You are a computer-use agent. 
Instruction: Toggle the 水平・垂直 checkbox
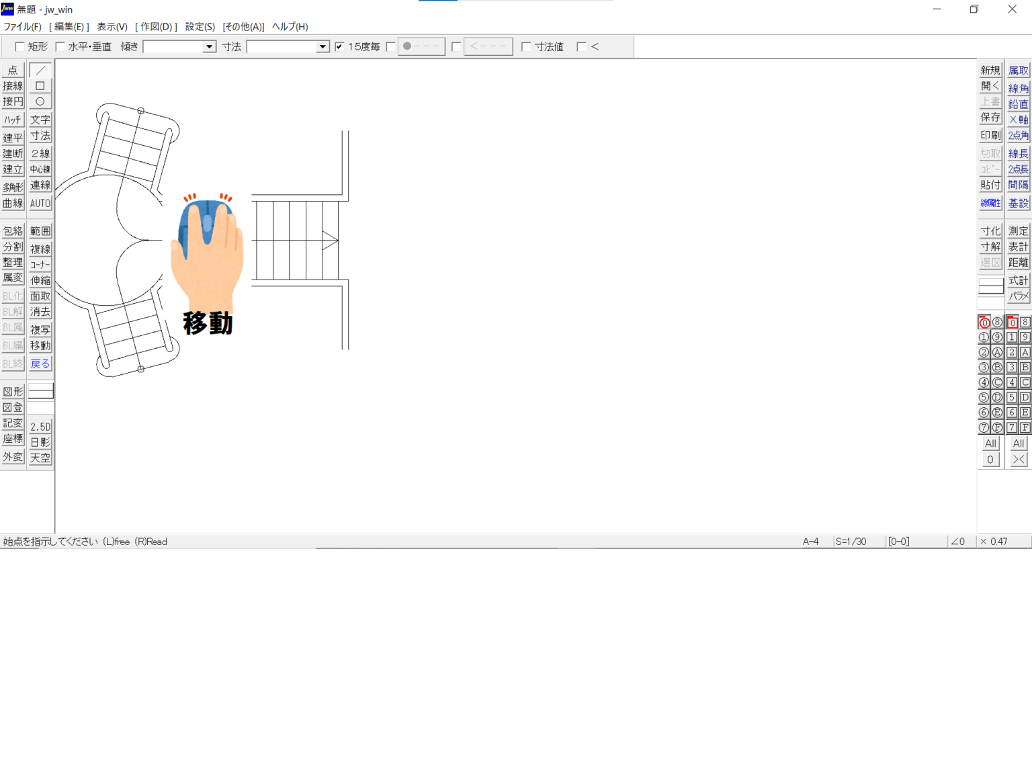coord(60,46)
